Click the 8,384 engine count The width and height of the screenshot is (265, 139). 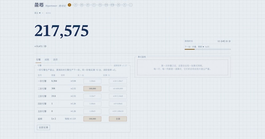pyautogui.click(x=54, y=81)
